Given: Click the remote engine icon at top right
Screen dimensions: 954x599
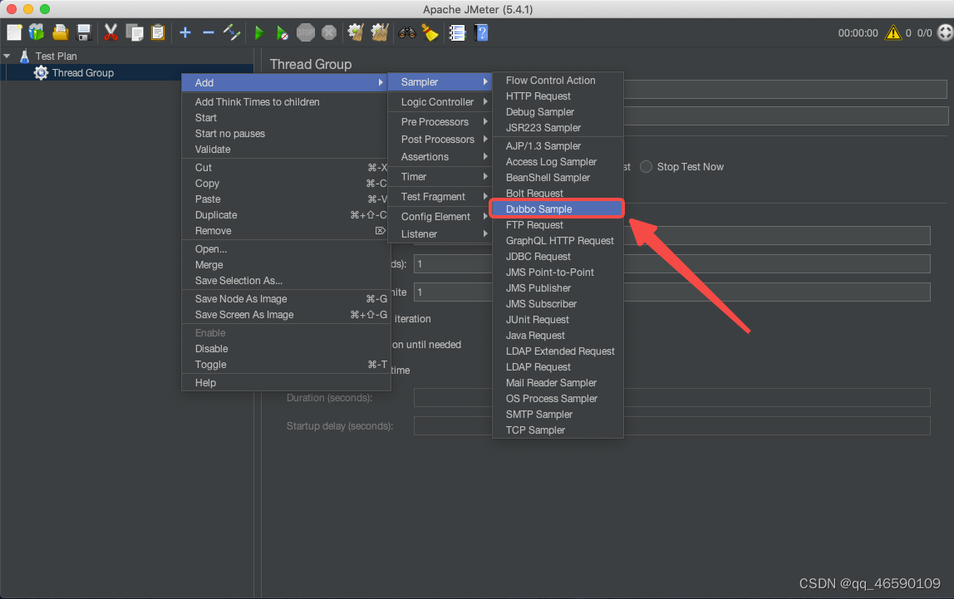Looking at the screenshot, I should coord(946,32).
